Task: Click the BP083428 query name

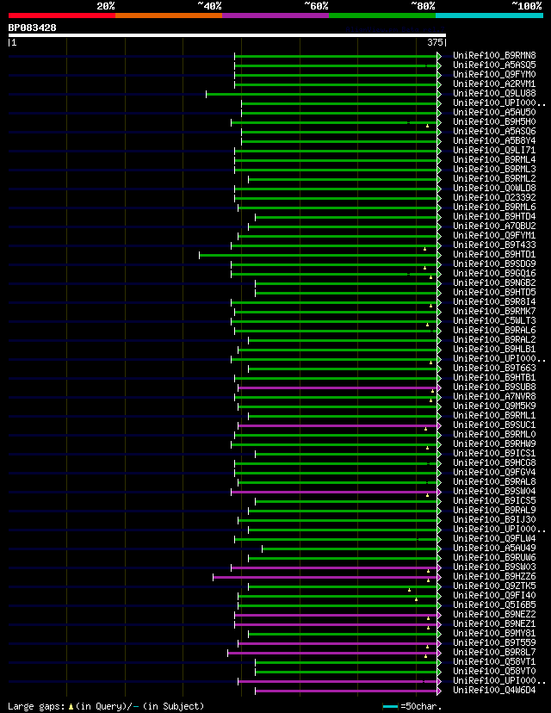Action: 32,28
